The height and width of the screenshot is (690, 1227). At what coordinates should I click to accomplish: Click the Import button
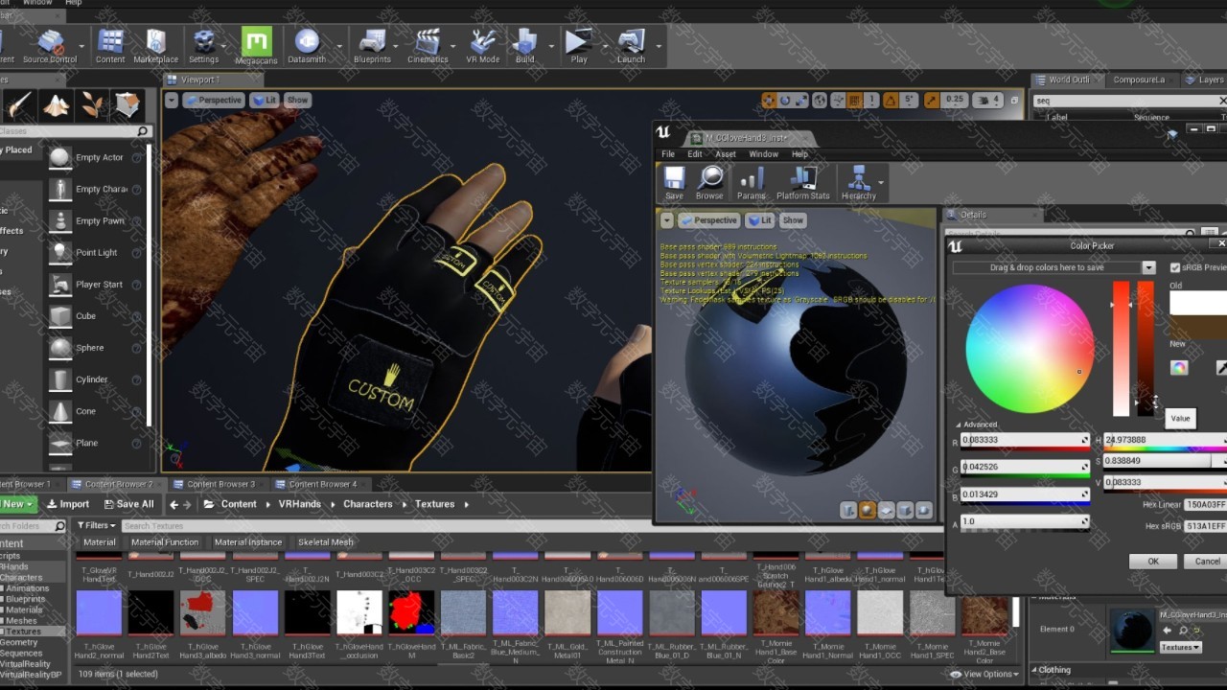pos(68,504)
